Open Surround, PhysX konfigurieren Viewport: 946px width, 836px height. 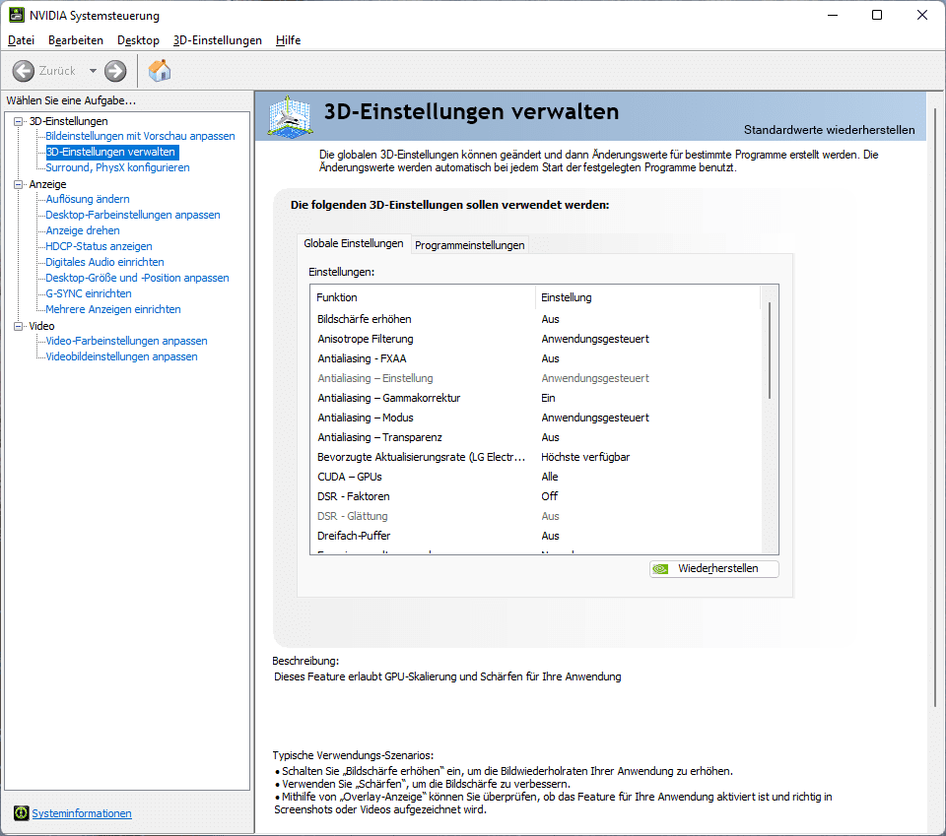click(x=117, y=167)
